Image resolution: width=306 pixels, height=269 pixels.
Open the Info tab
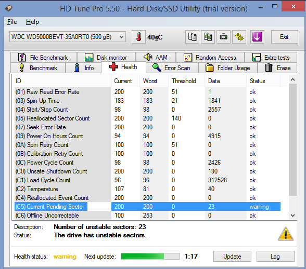point(83,68)
